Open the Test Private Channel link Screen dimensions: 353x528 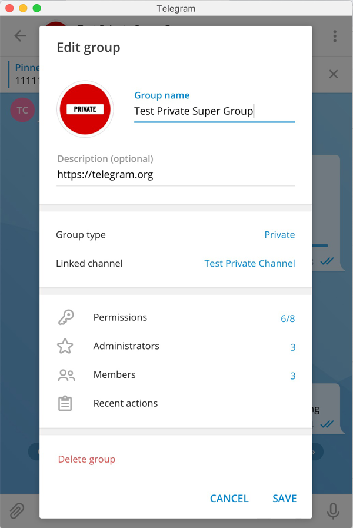click(x=249, y=264)
